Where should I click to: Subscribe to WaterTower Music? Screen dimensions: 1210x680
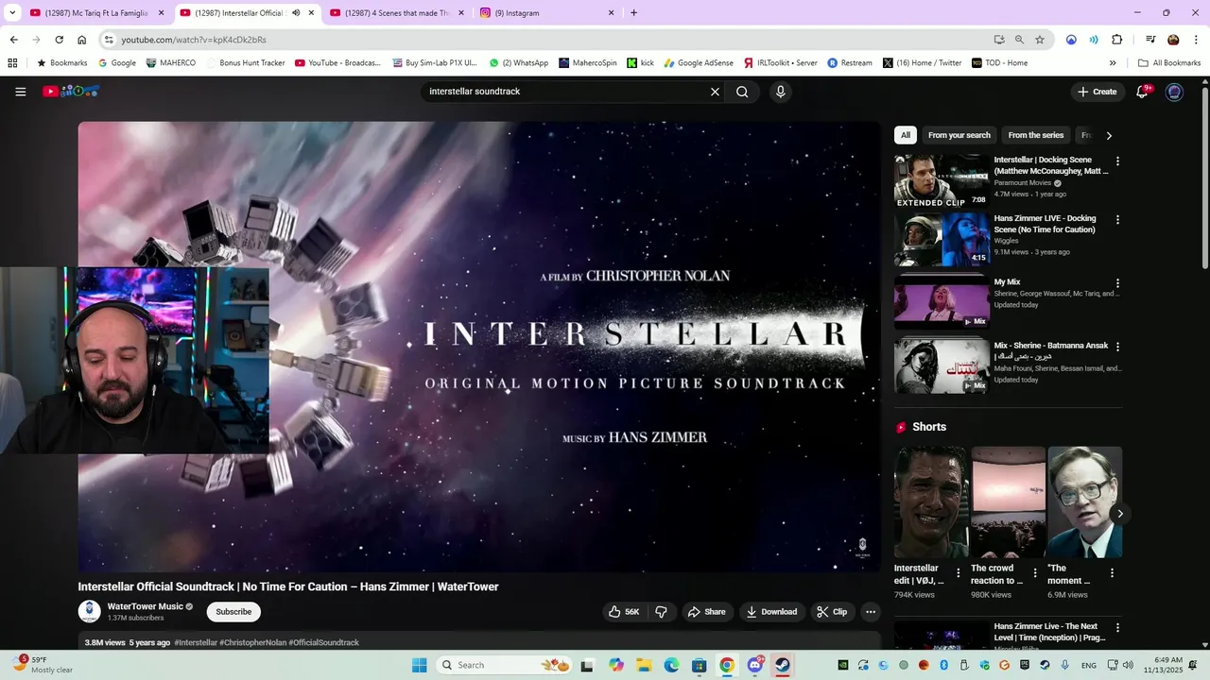pos(233,612)
